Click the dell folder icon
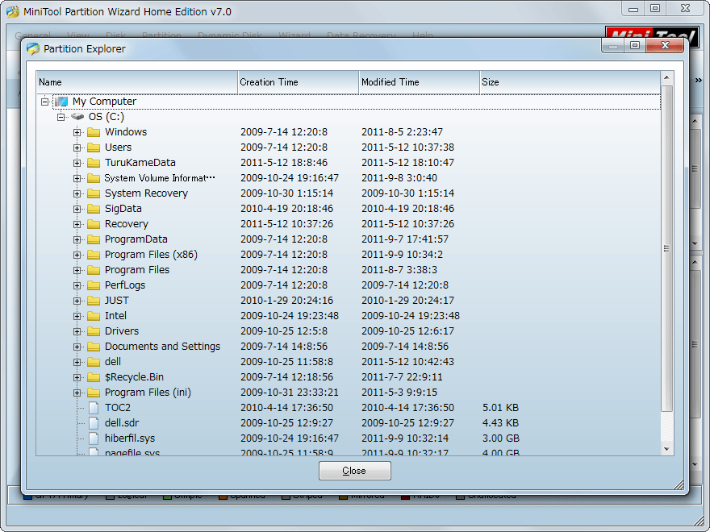710x532 pixels. [94, 362]
